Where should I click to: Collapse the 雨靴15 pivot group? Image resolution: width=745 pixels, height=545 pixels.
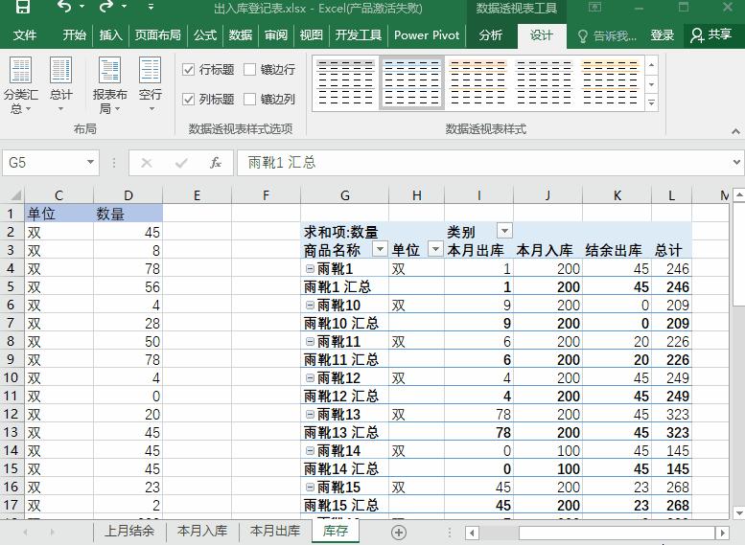point(310,488)
